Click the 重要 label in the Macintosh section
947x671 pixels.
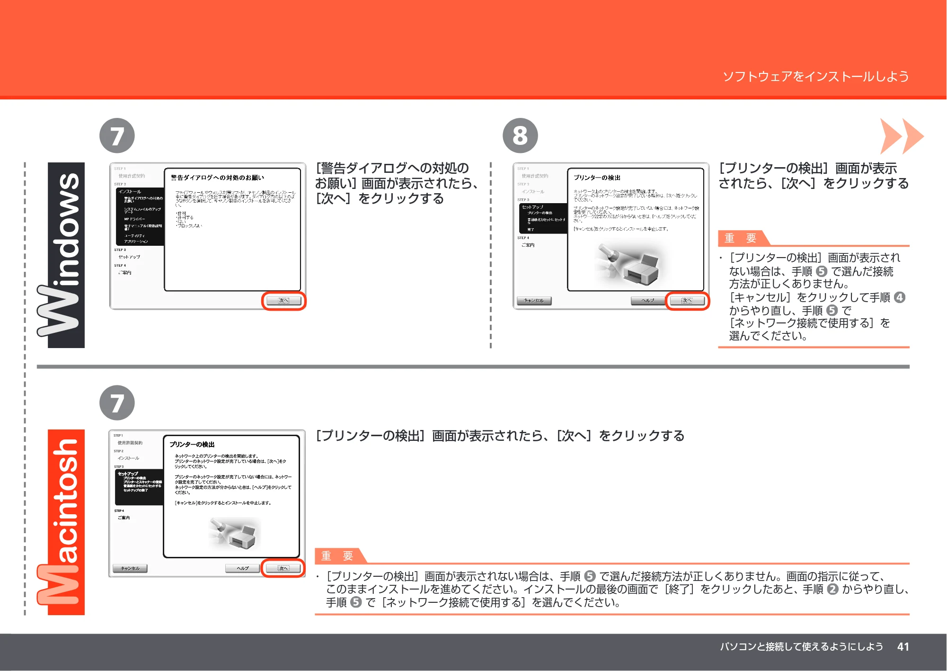(337, 556)
